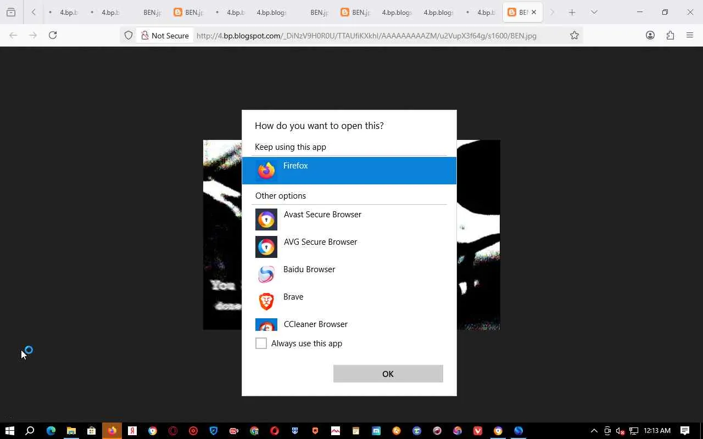Focus the address bar URL
The image size is (703, 439).
coord(366,36)
